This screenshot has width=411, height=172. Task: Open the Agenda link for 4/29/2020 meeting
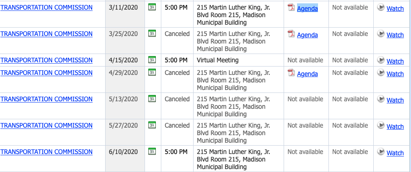[x=308, y=74]
